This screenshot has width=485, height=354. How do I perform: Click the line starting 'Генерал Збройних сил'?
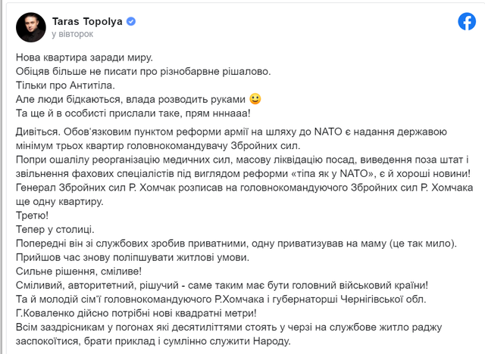(x=244, y=188)
